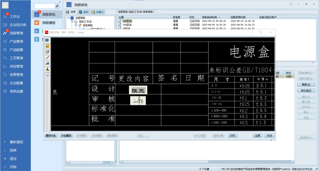Click the 转化格式 button on the right panel
The height and width of the screenshot is (171, 319).
tap(306, 90)
